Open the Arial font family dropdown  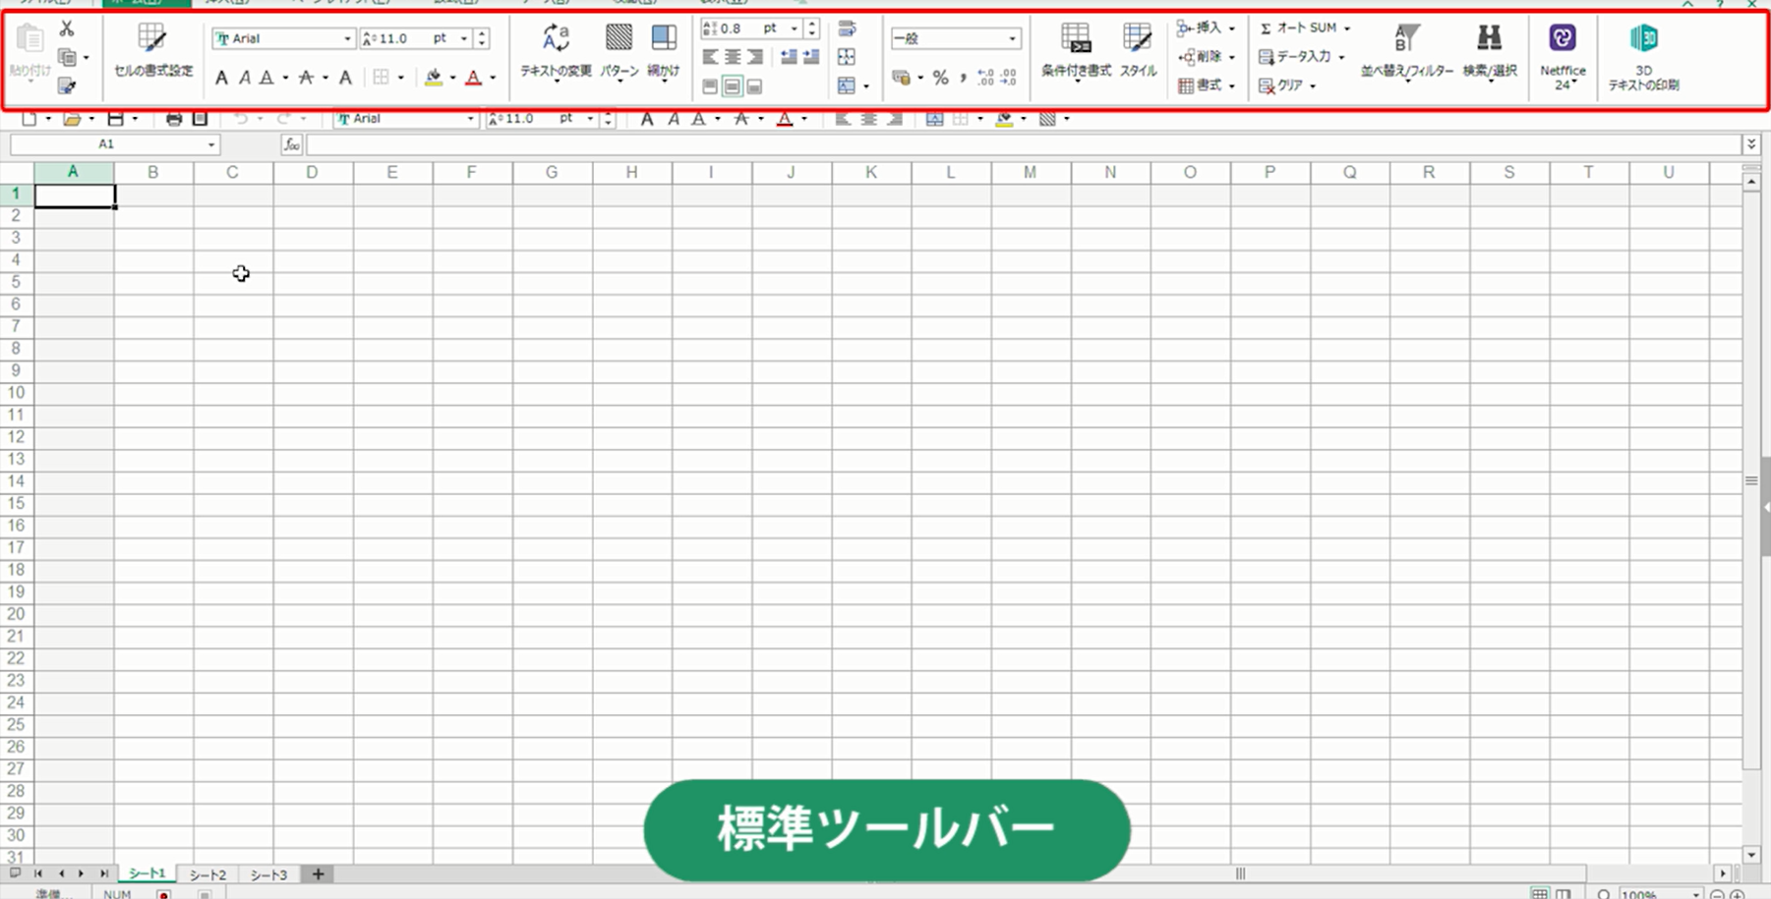click(283, 38)
